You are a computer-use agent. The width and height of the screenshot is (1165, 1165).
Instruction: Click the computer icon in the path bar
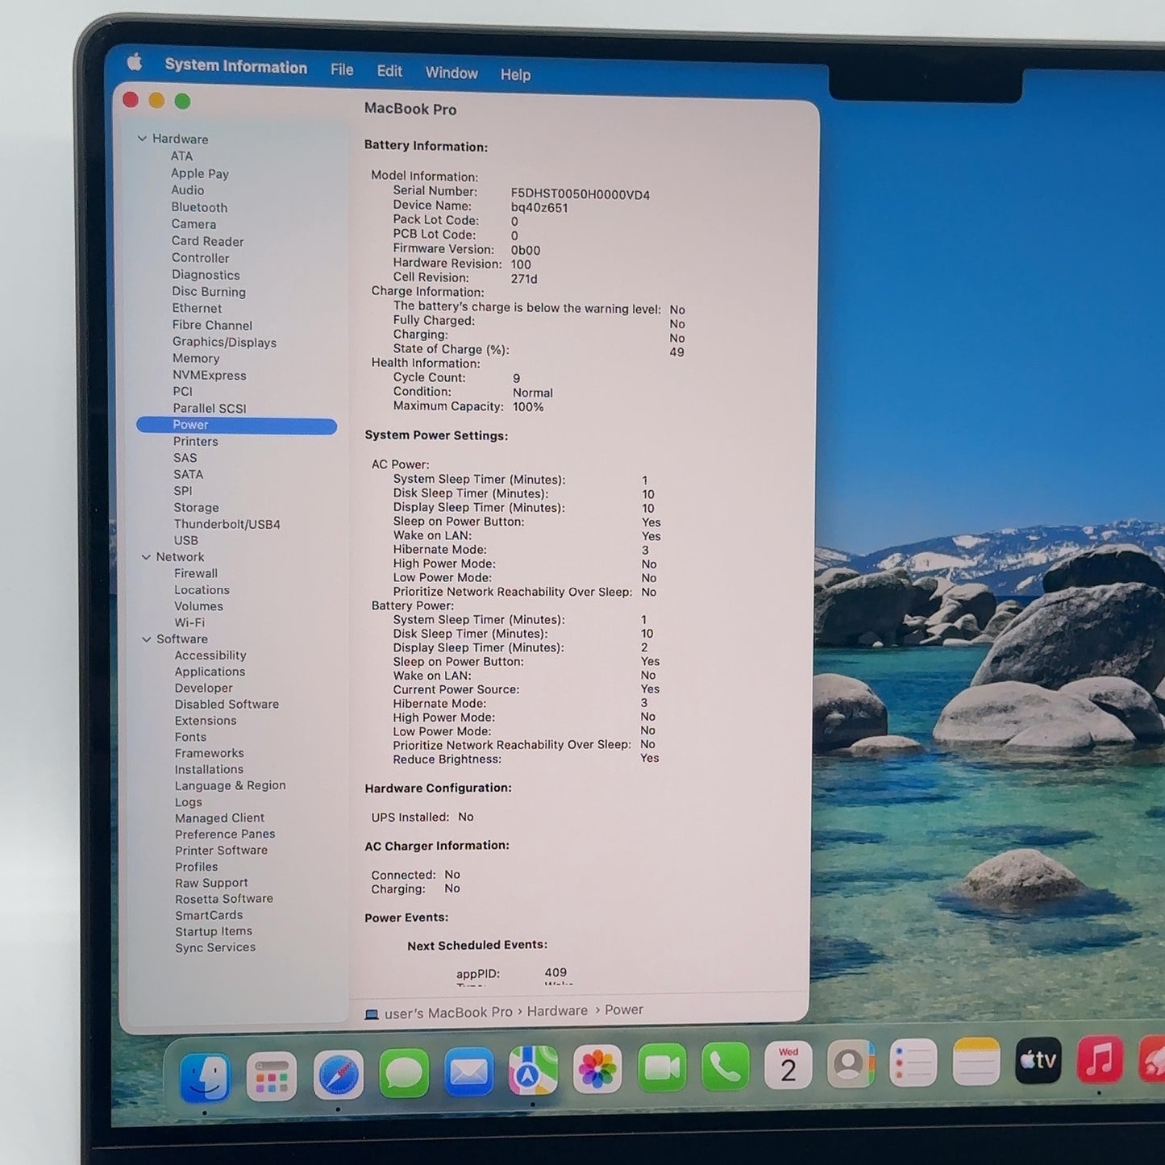(x=372, y=1014)
